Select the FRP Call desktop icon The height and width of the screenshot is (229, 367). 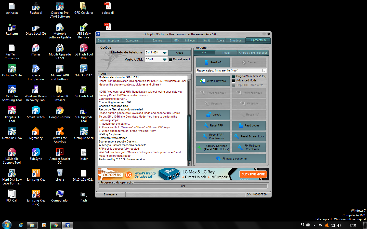tap(12, 196)
